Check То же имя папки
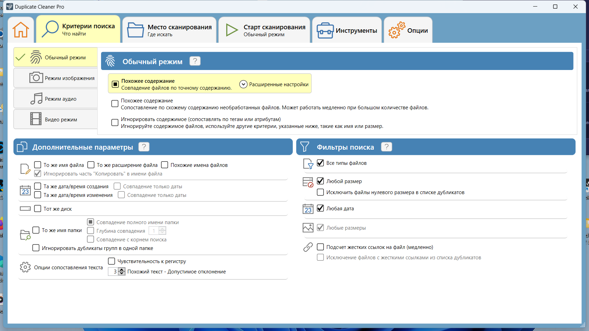 click(x=36, y=230)
